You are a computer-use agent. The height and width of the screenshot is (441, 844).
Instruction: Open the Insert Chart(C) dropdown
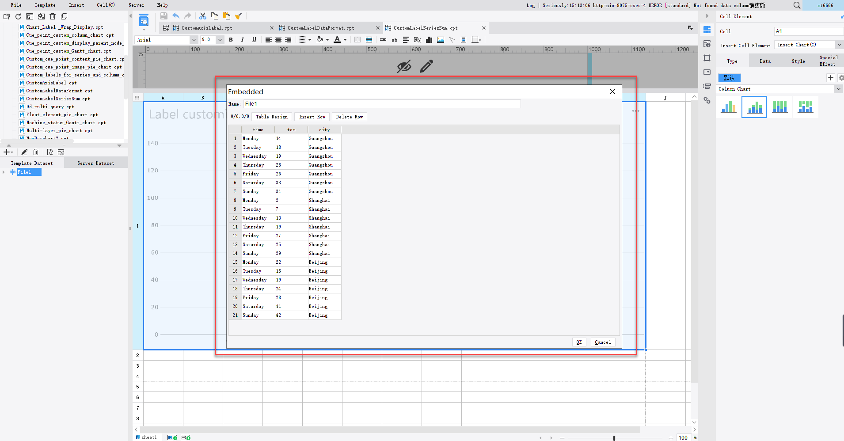(x=838, y=45)
